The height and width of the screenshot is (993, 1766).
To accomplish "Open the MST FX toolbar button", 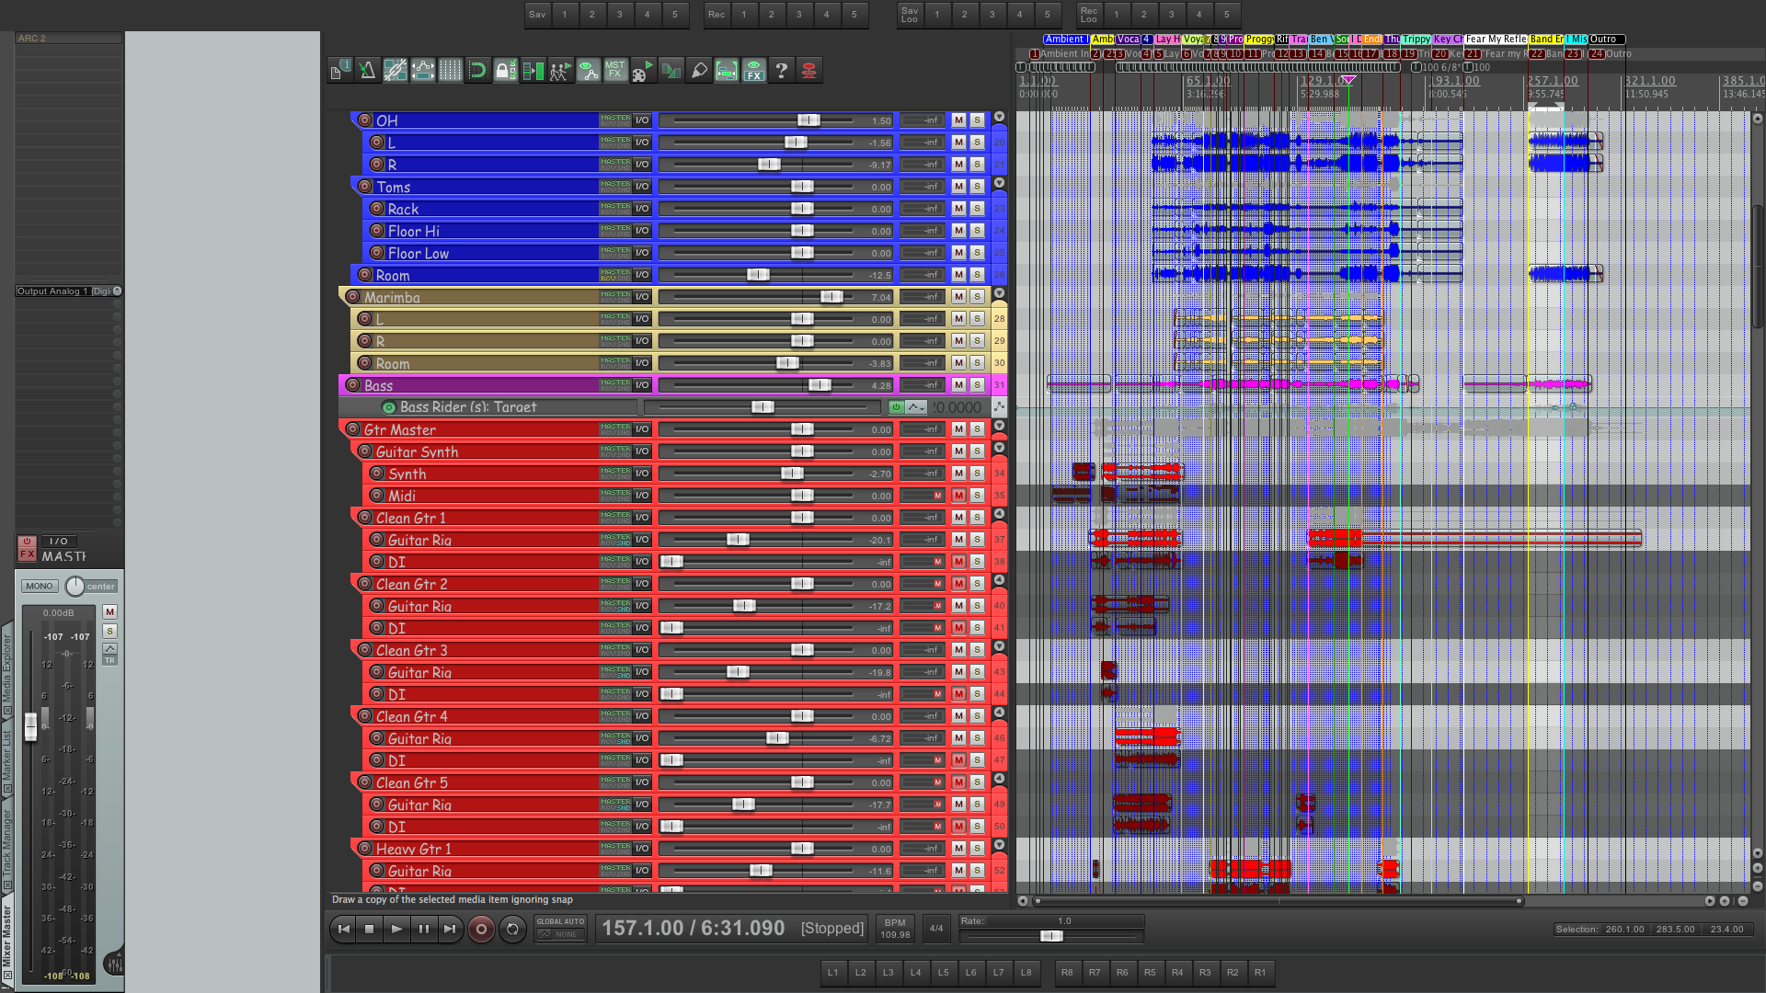I will pyautogui.click(x=615, y=70).
